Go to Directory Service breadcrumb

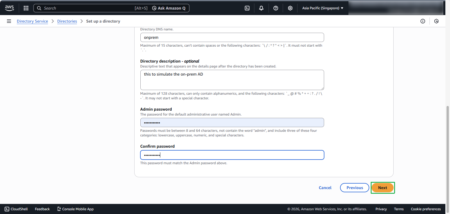click(32, 21)
